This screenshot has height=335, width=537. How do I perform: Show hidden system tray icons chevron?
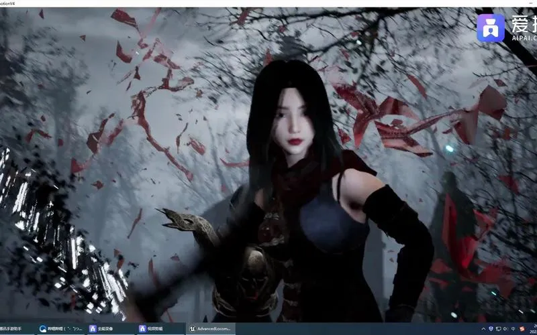(x=483, y=329)
